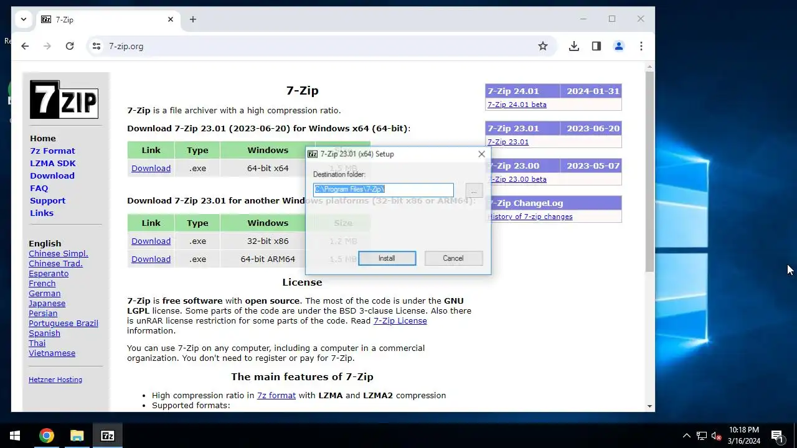This screenshot has height=448, width=797.
Task: Open FAQ sidebar link
Action: [39, 188]
